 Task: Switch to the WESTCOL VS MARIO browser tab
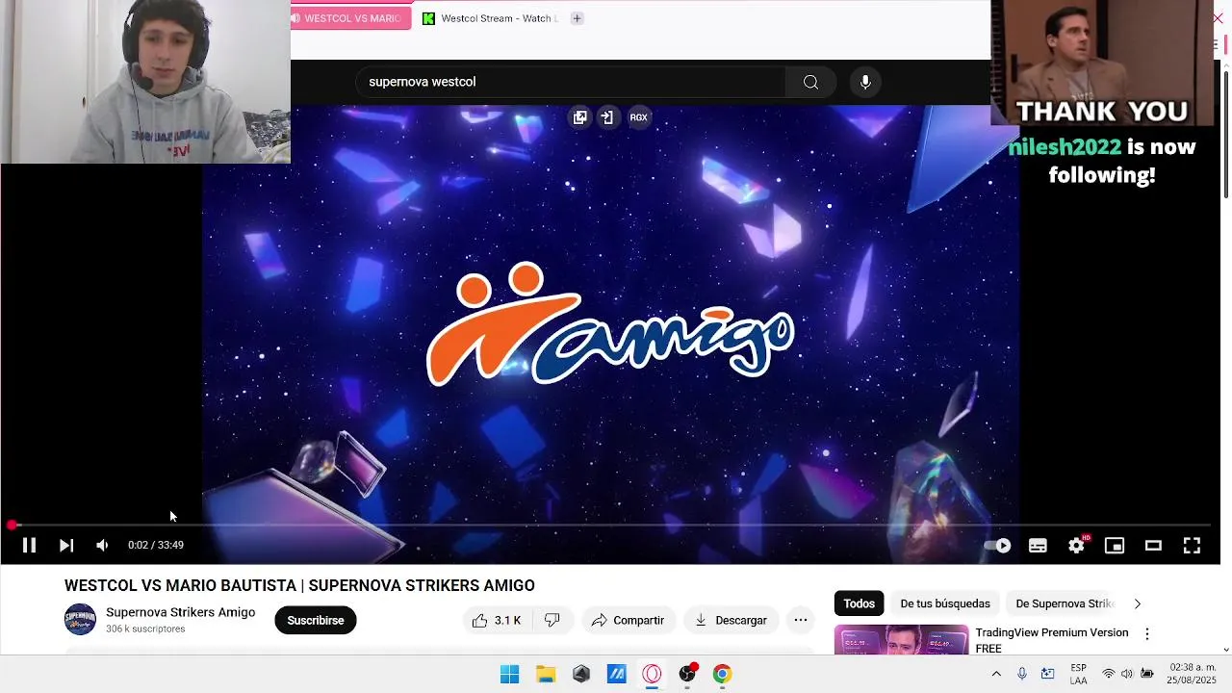pyautogui.click(x=350, y=18)
